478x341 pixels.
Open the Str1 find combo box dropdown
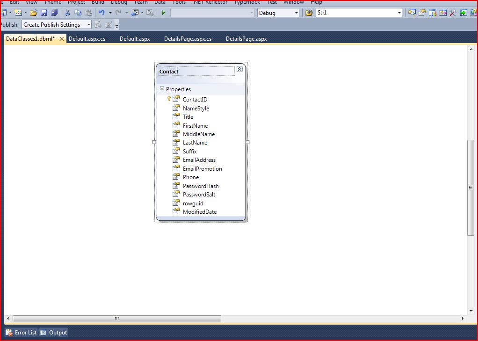398,13
